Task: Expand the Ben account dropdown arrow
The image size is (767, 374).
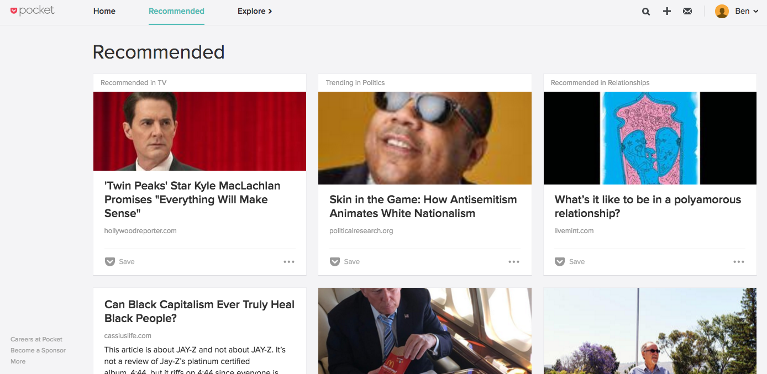Action: point(755,12)
